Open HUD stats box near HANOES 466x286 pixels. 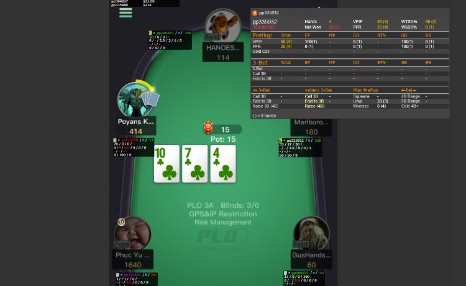(x=170, y=40)
